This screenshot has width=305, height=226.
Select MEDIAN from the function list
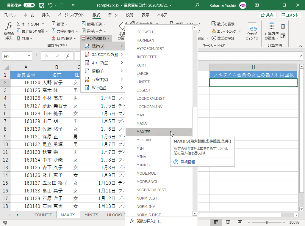143,140
